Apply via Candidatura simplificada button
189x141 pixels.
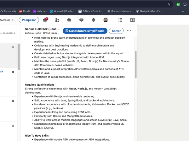click(84, 31)
